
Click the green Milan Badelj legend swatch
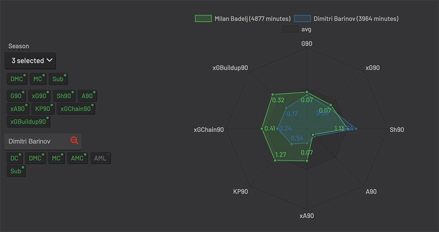[203, 19]
